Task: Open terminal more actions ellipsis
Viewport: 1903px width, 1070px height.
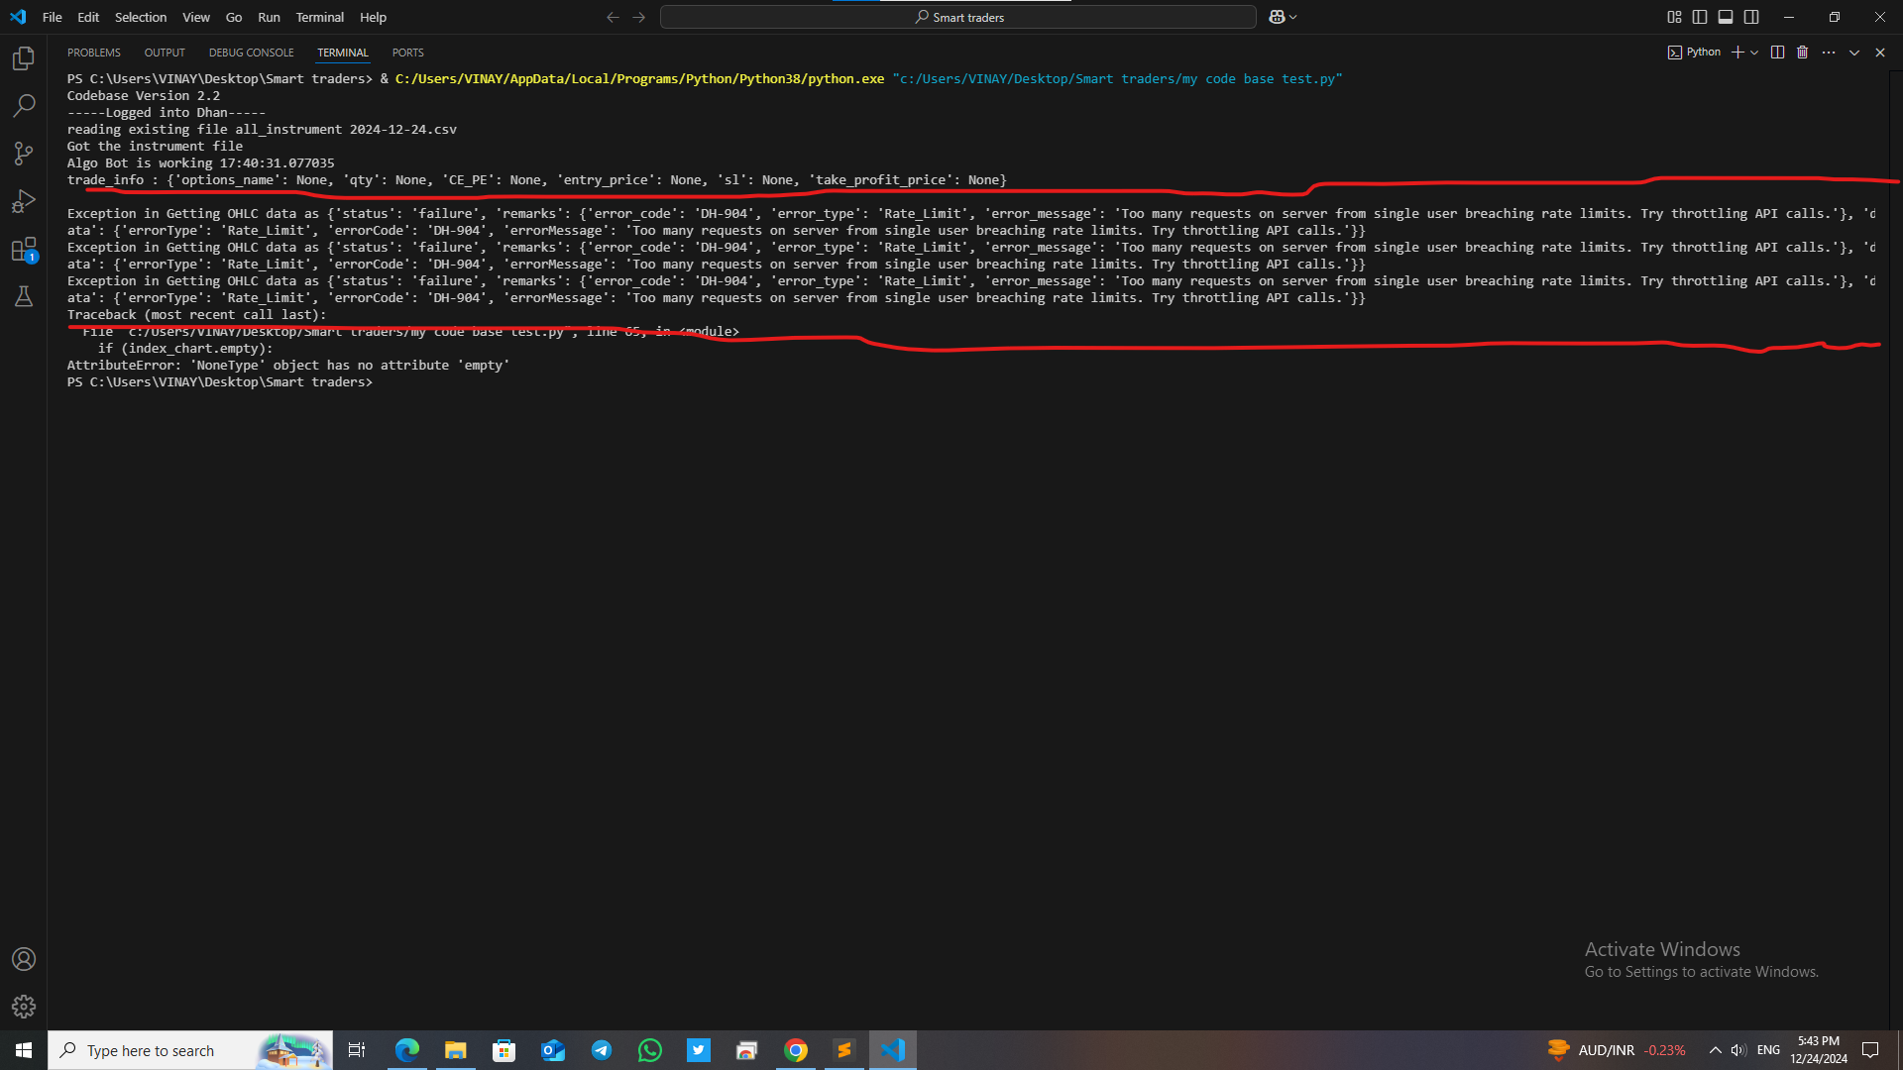Action: 1829,53
